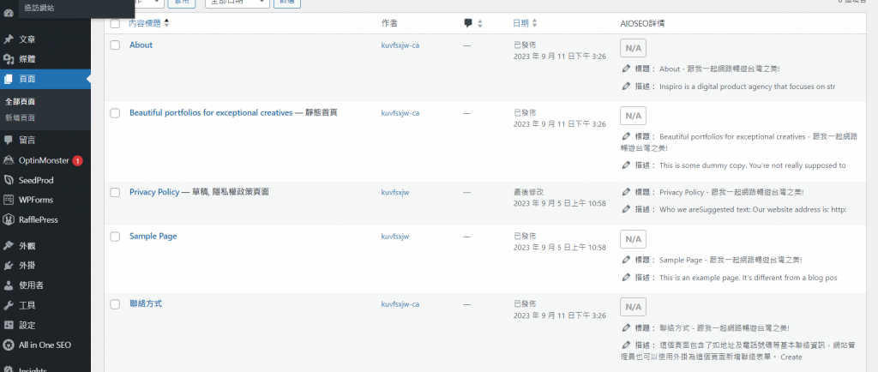Open OptinMonster from the sidebar
This screenshot has width=878, height=372.
(44, 160)
